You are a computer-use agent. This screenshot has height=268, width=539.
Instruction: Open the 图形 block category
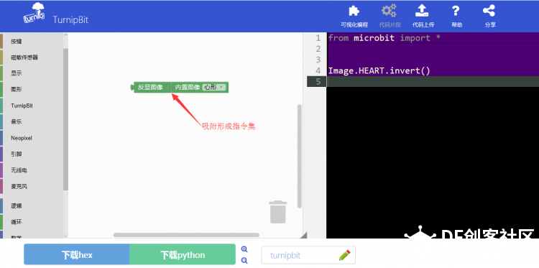point(32,89)
